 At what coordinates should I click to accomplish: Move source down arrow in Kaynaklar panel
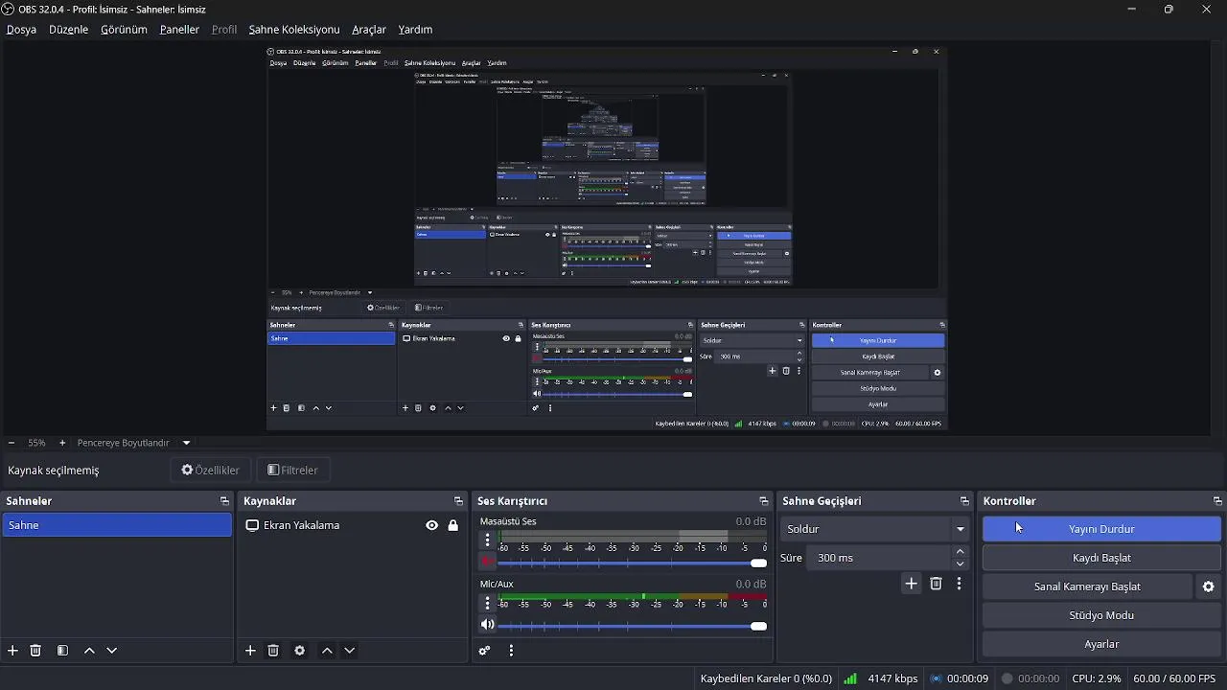point(349,651)
